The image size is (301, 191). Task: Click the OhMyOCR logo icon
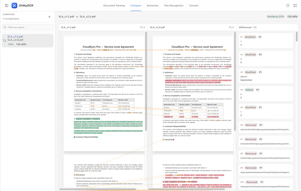pyautogui.click(x=14, y=6)
